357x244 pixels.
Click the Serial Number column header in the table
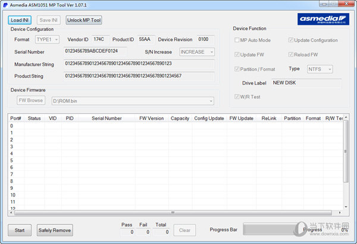[x=107, y=118]
